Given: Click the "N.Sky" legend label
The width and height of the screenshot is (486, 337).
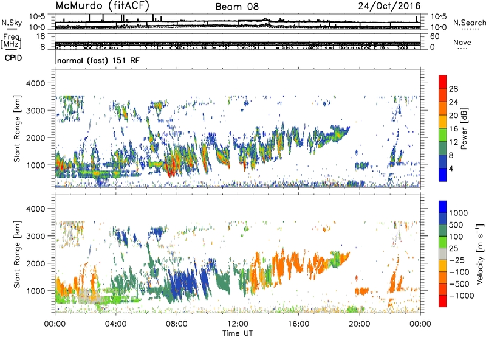Looking at the screenshot, I should point(12,23).
